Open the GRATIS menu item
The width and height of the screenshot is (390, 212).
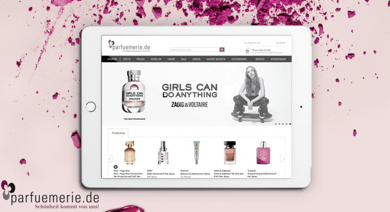[196, 59]
